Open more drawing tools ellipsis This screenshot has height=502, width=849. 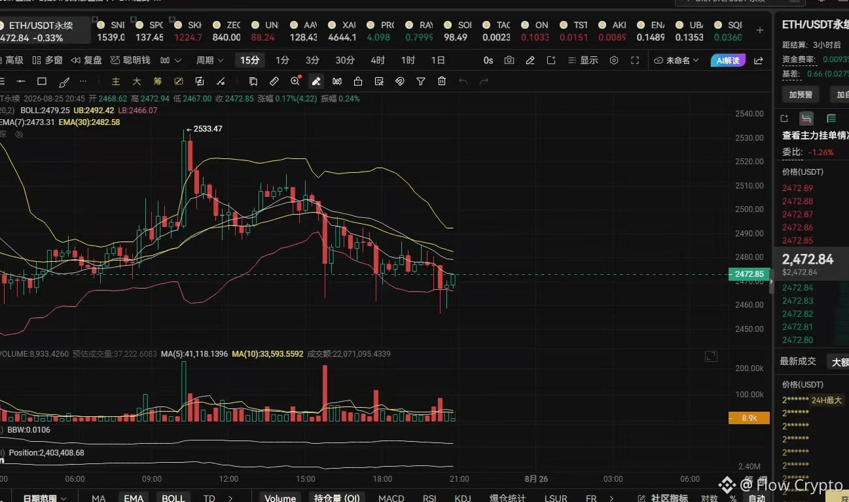[x=83, y=82]
